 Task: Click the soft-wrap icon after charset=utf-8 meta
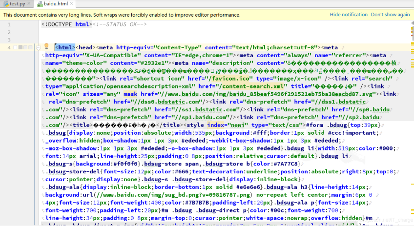[343, 48]
